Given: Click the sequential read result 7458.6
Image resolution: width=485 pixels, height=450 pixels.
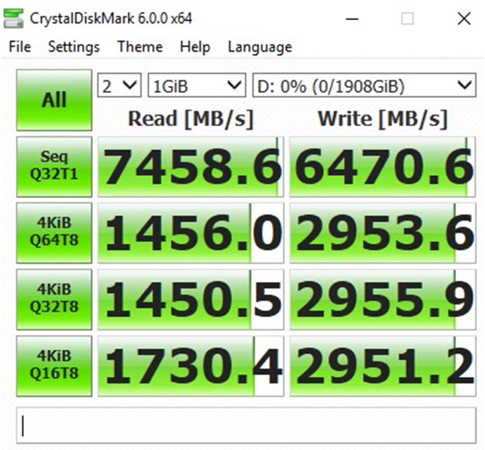Looking at the screenshot, I should tap(191, 167).
